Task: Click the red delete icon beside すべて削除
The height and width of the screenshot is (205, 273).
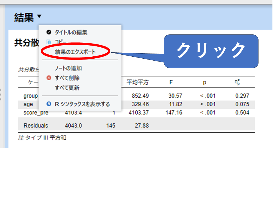Action: (x=49, y=78)
